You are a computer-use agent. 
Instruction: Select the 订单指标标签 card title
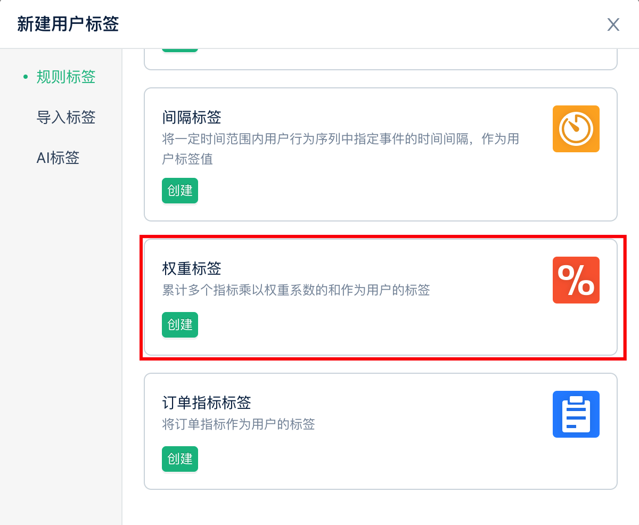(207, 403)
